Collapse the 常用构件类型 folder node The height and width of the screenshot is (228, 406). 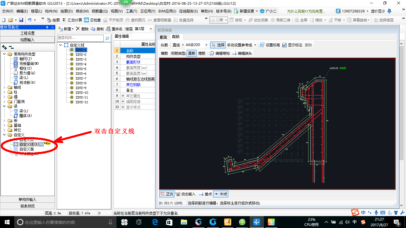4,54
